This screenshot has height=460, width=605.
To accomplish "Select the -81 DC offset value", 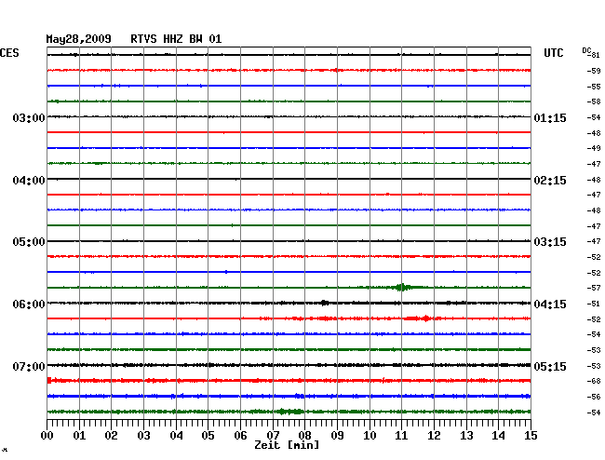I will click(x=592, y=56).
